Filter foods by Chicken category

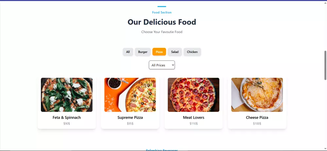point(192,52)
